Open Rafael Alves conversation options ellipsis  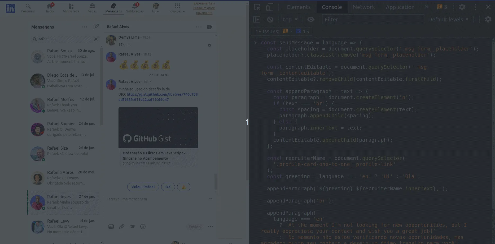pyautogui.click(x=199, y=27)
